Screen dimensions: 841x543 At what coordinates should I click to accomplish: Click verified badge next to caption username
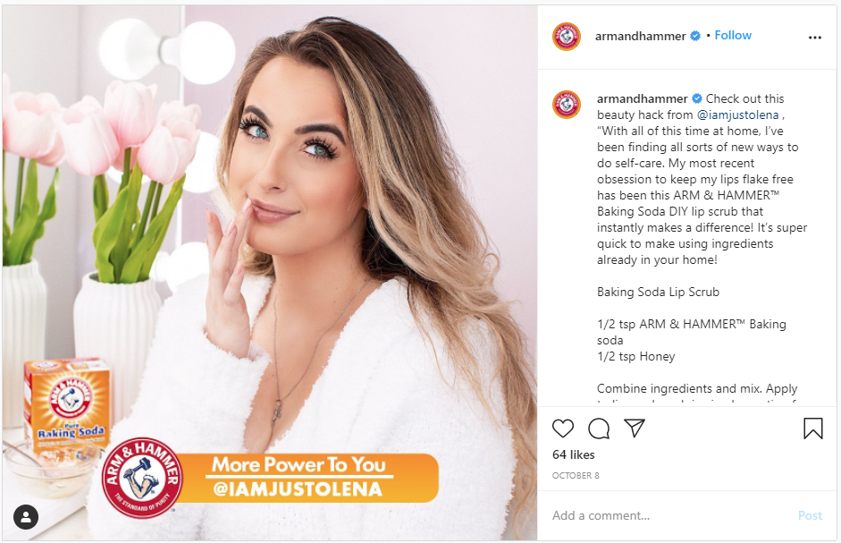point(697,98)
